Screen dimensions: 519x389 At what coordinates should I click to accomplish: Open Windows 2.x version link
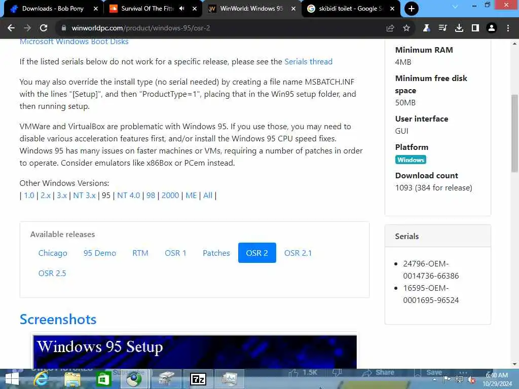click(46, 196)
